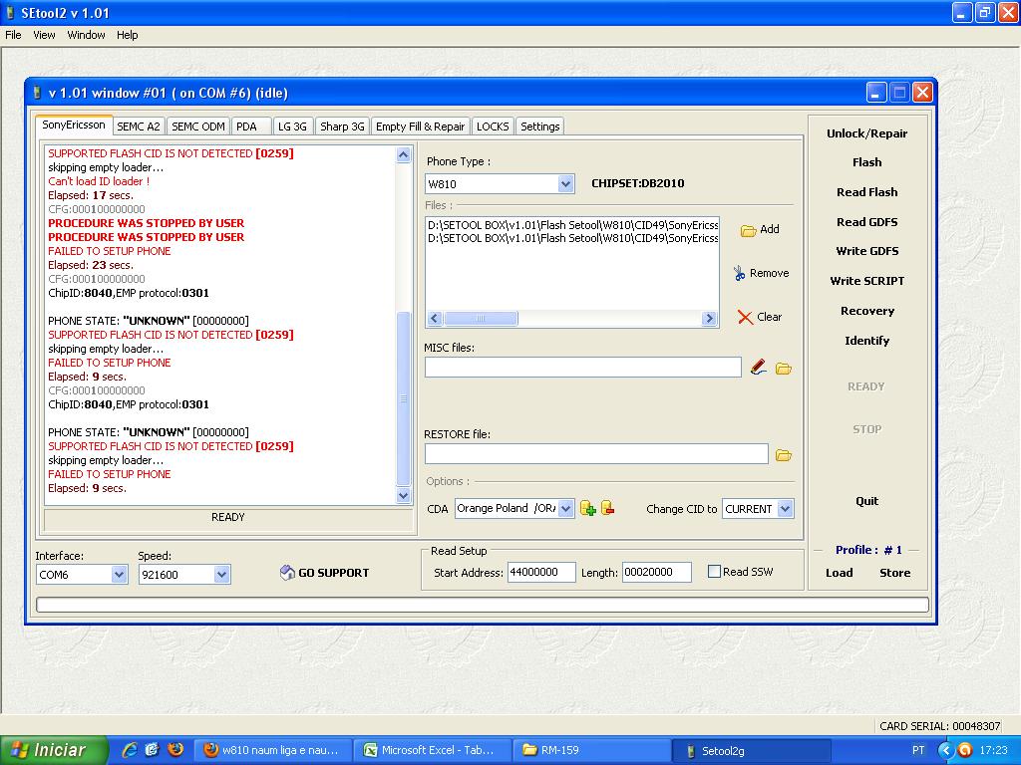Click the MISC files edit pencil icon
The height and width of the screenshot is (765, 1021).
(758, 368)
